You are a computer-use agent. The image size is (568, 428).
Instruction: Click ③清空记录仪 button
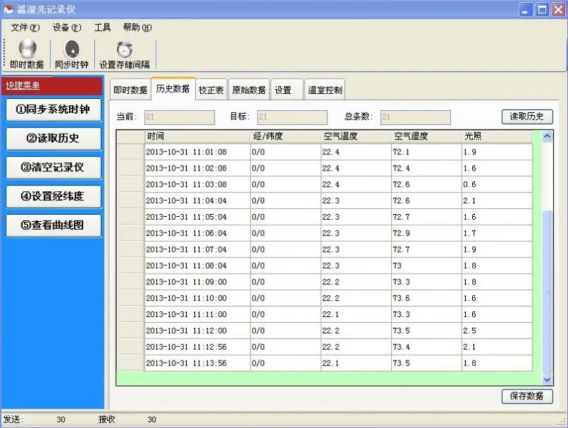[x=53, y=168]
